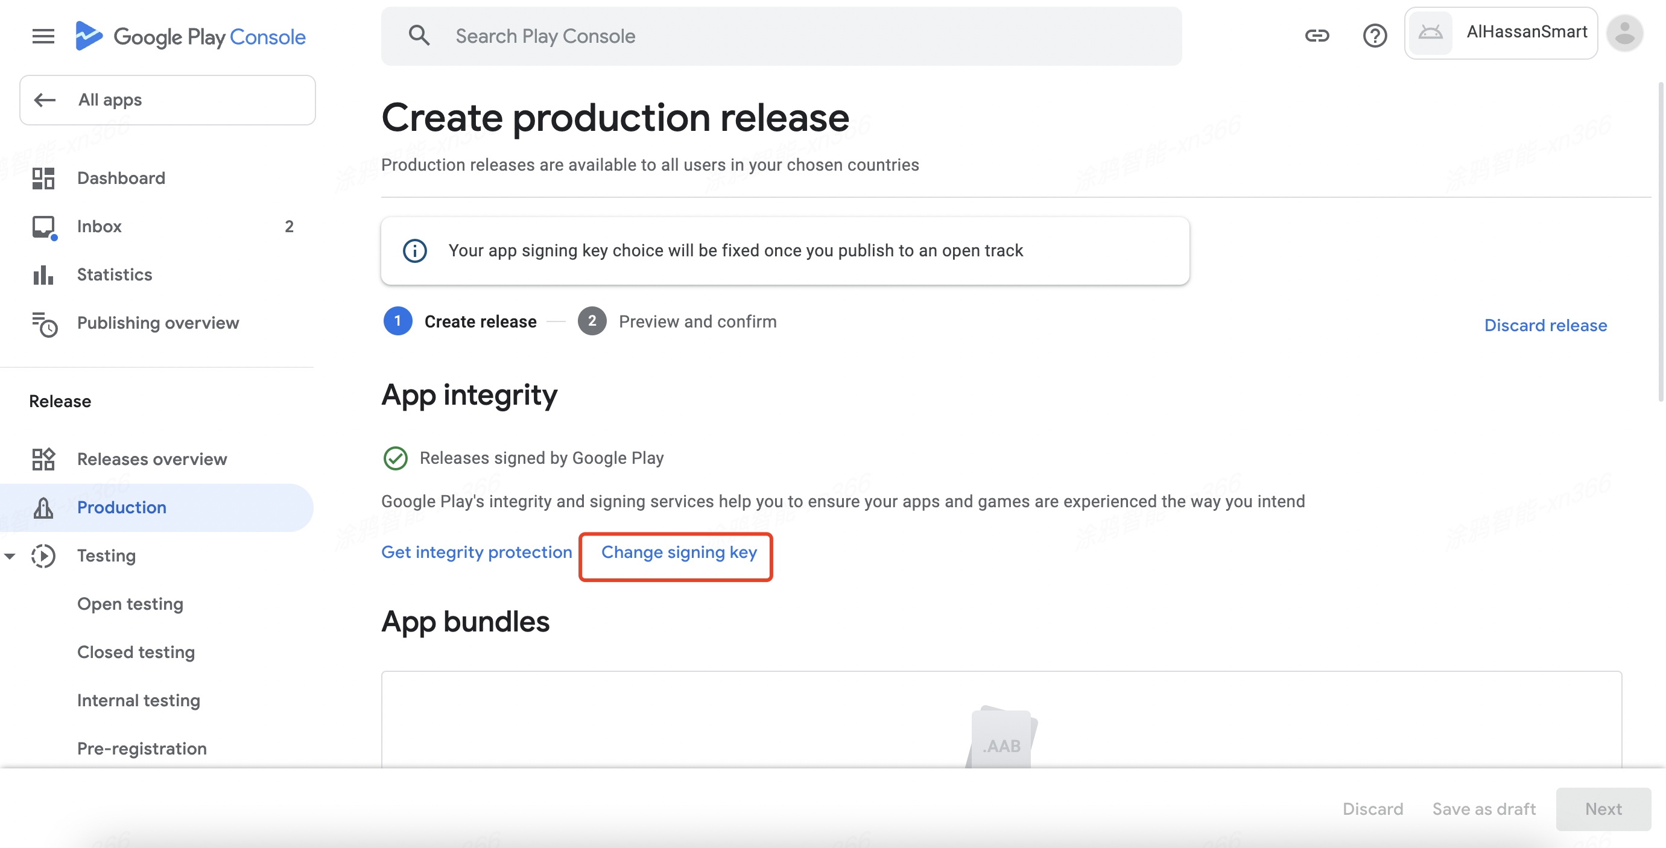1666x848 pixels.
Task: Click the Google Play Console logo
Action: click(x=190, y=36)
